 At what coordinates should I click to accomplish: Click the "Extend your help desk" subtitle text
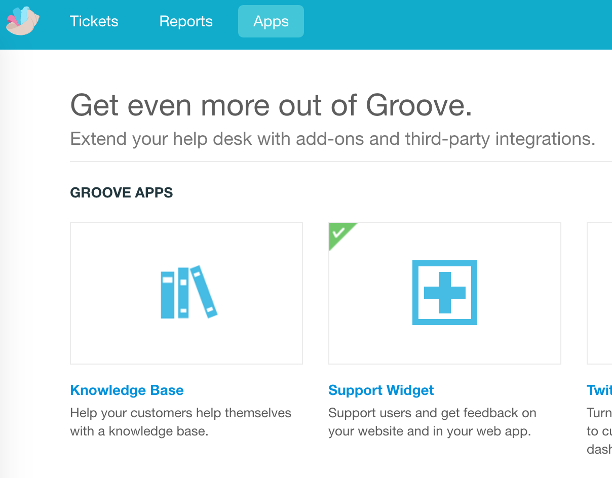tap(332, 139)
